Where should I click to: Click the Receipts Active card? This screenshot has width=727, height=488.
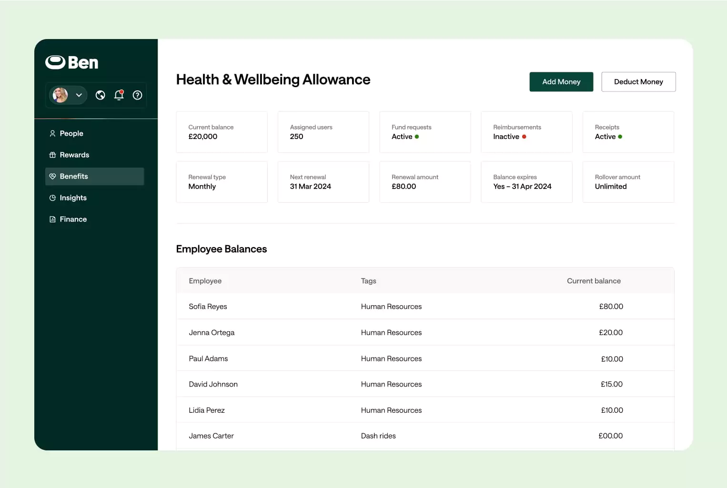pyautogui.click(x=628, y=132)
